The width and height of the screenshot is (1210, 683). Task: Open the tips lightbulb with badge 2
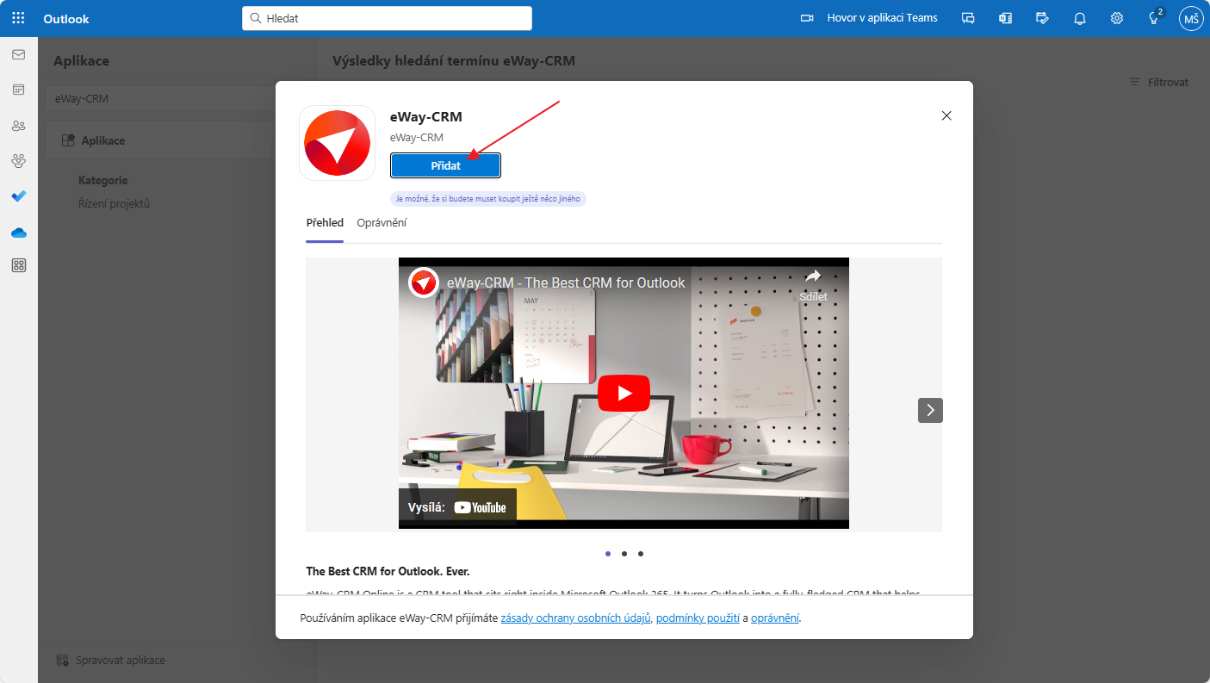(x=1155, y=18)
